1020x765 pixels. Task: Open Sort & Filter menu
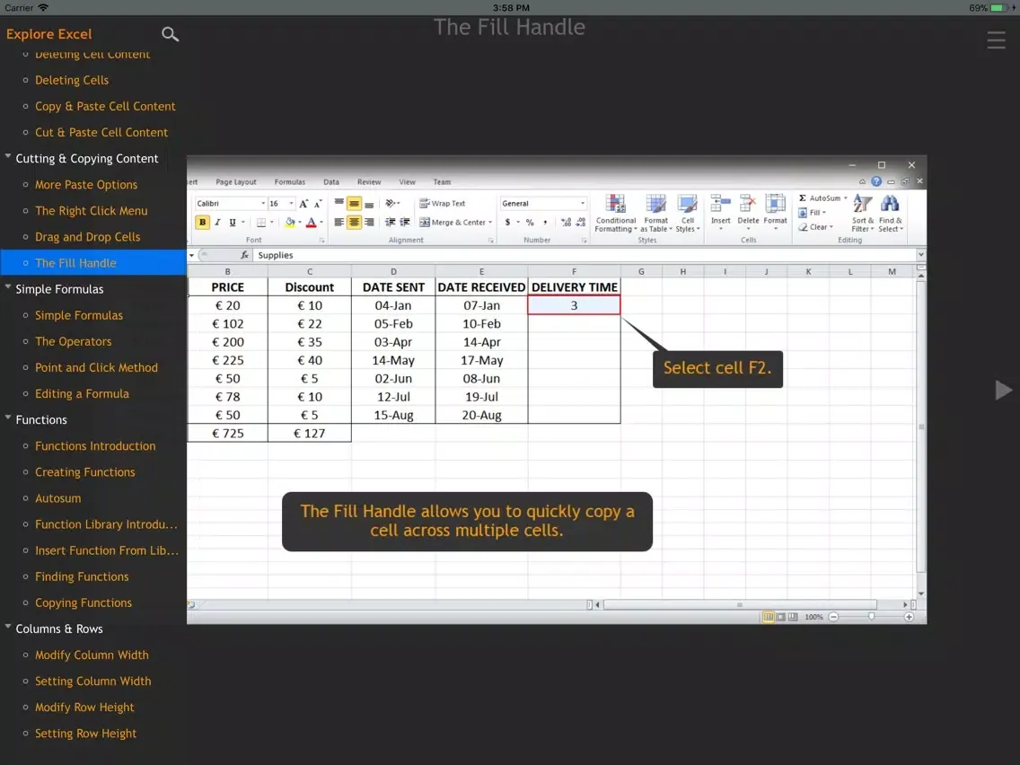(863, 214)
